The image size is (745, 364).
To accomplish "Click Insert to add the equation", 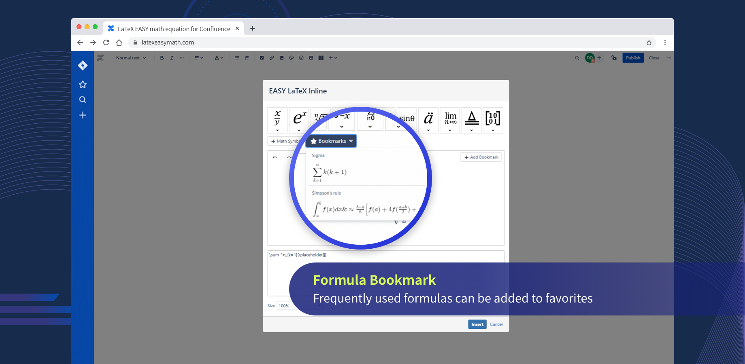I will tap(477, 324).
